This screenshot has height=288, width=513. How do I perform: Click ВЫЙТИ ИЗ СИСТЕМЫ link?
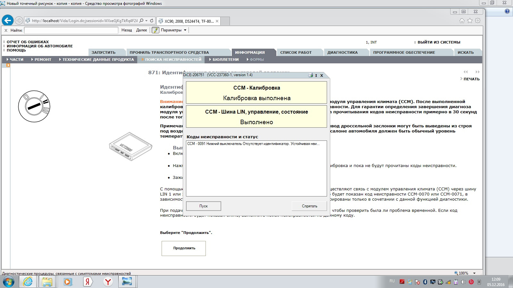click(x=439, y=42)
